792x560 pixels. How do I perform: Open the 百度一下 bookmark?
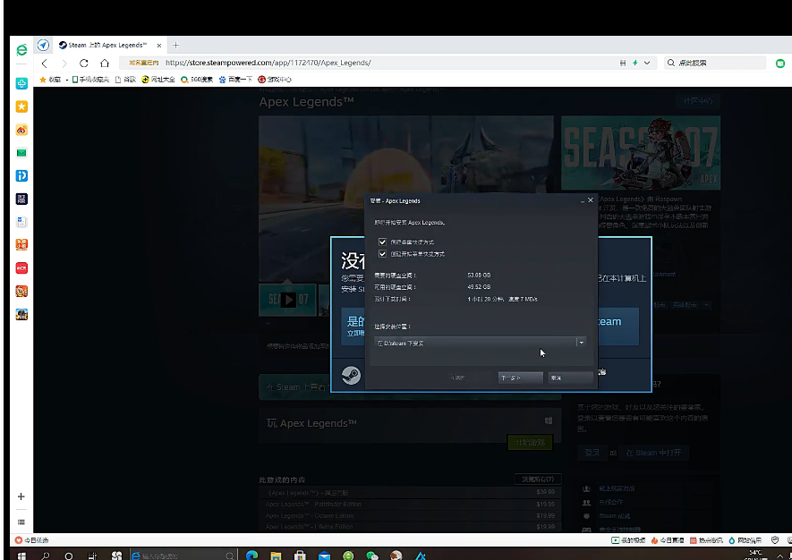[x=235, y=80]
